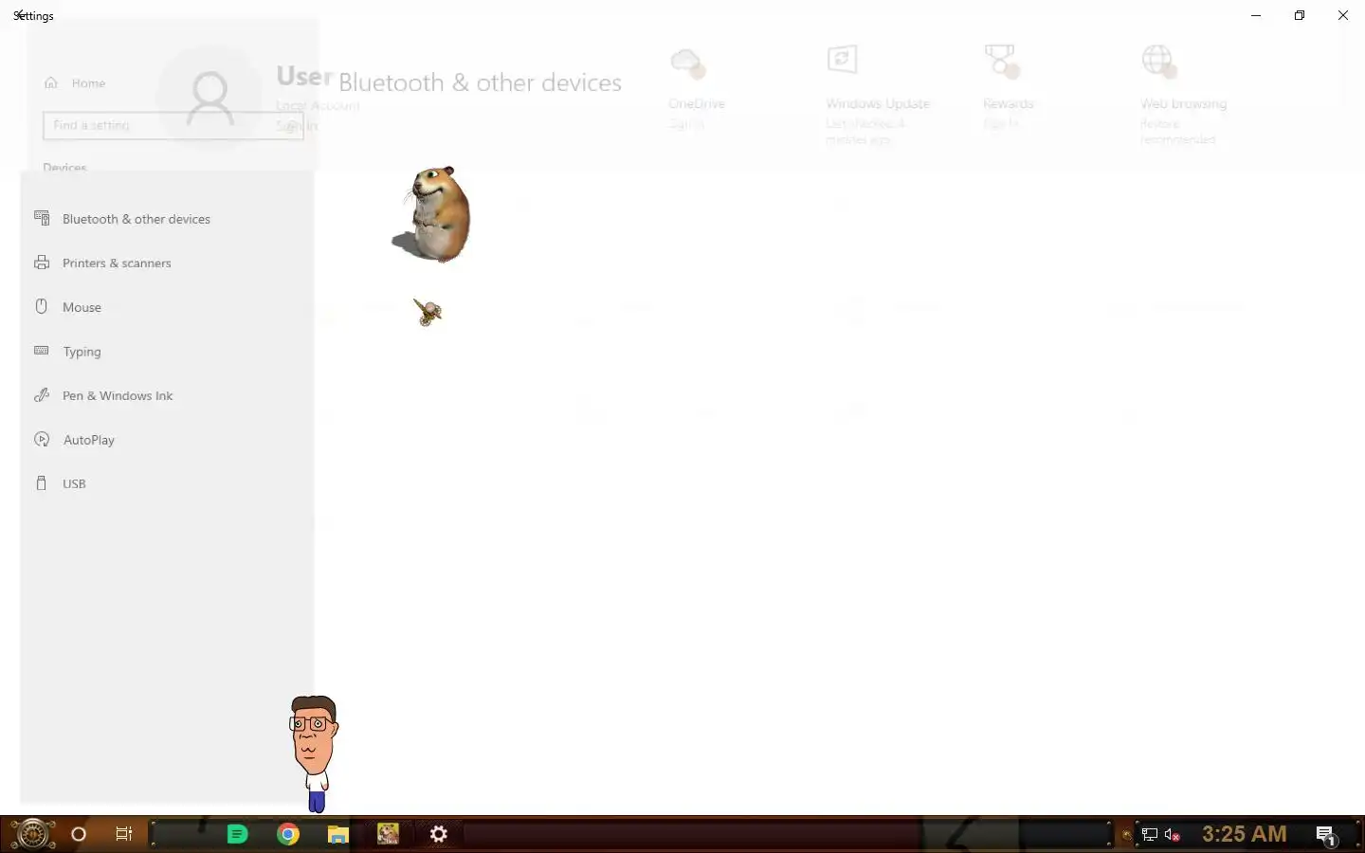Click the keyboard Typing icon
The image size is (1365, 853).
[42, 351]
